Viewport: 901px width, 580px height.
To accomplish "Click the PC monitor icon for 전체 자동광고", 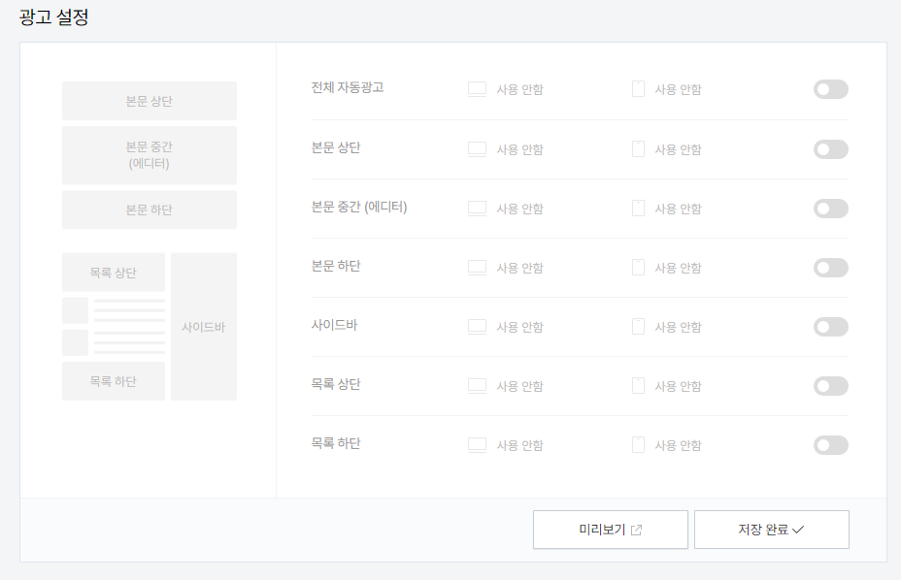I will 477,89.
